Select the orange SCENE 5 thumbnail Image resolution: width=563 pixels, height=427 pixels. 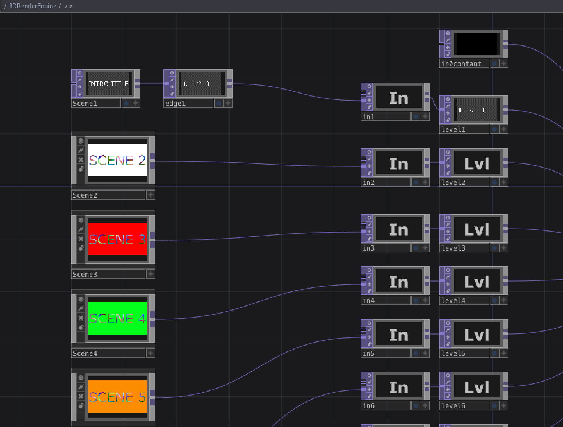[117, 397]
